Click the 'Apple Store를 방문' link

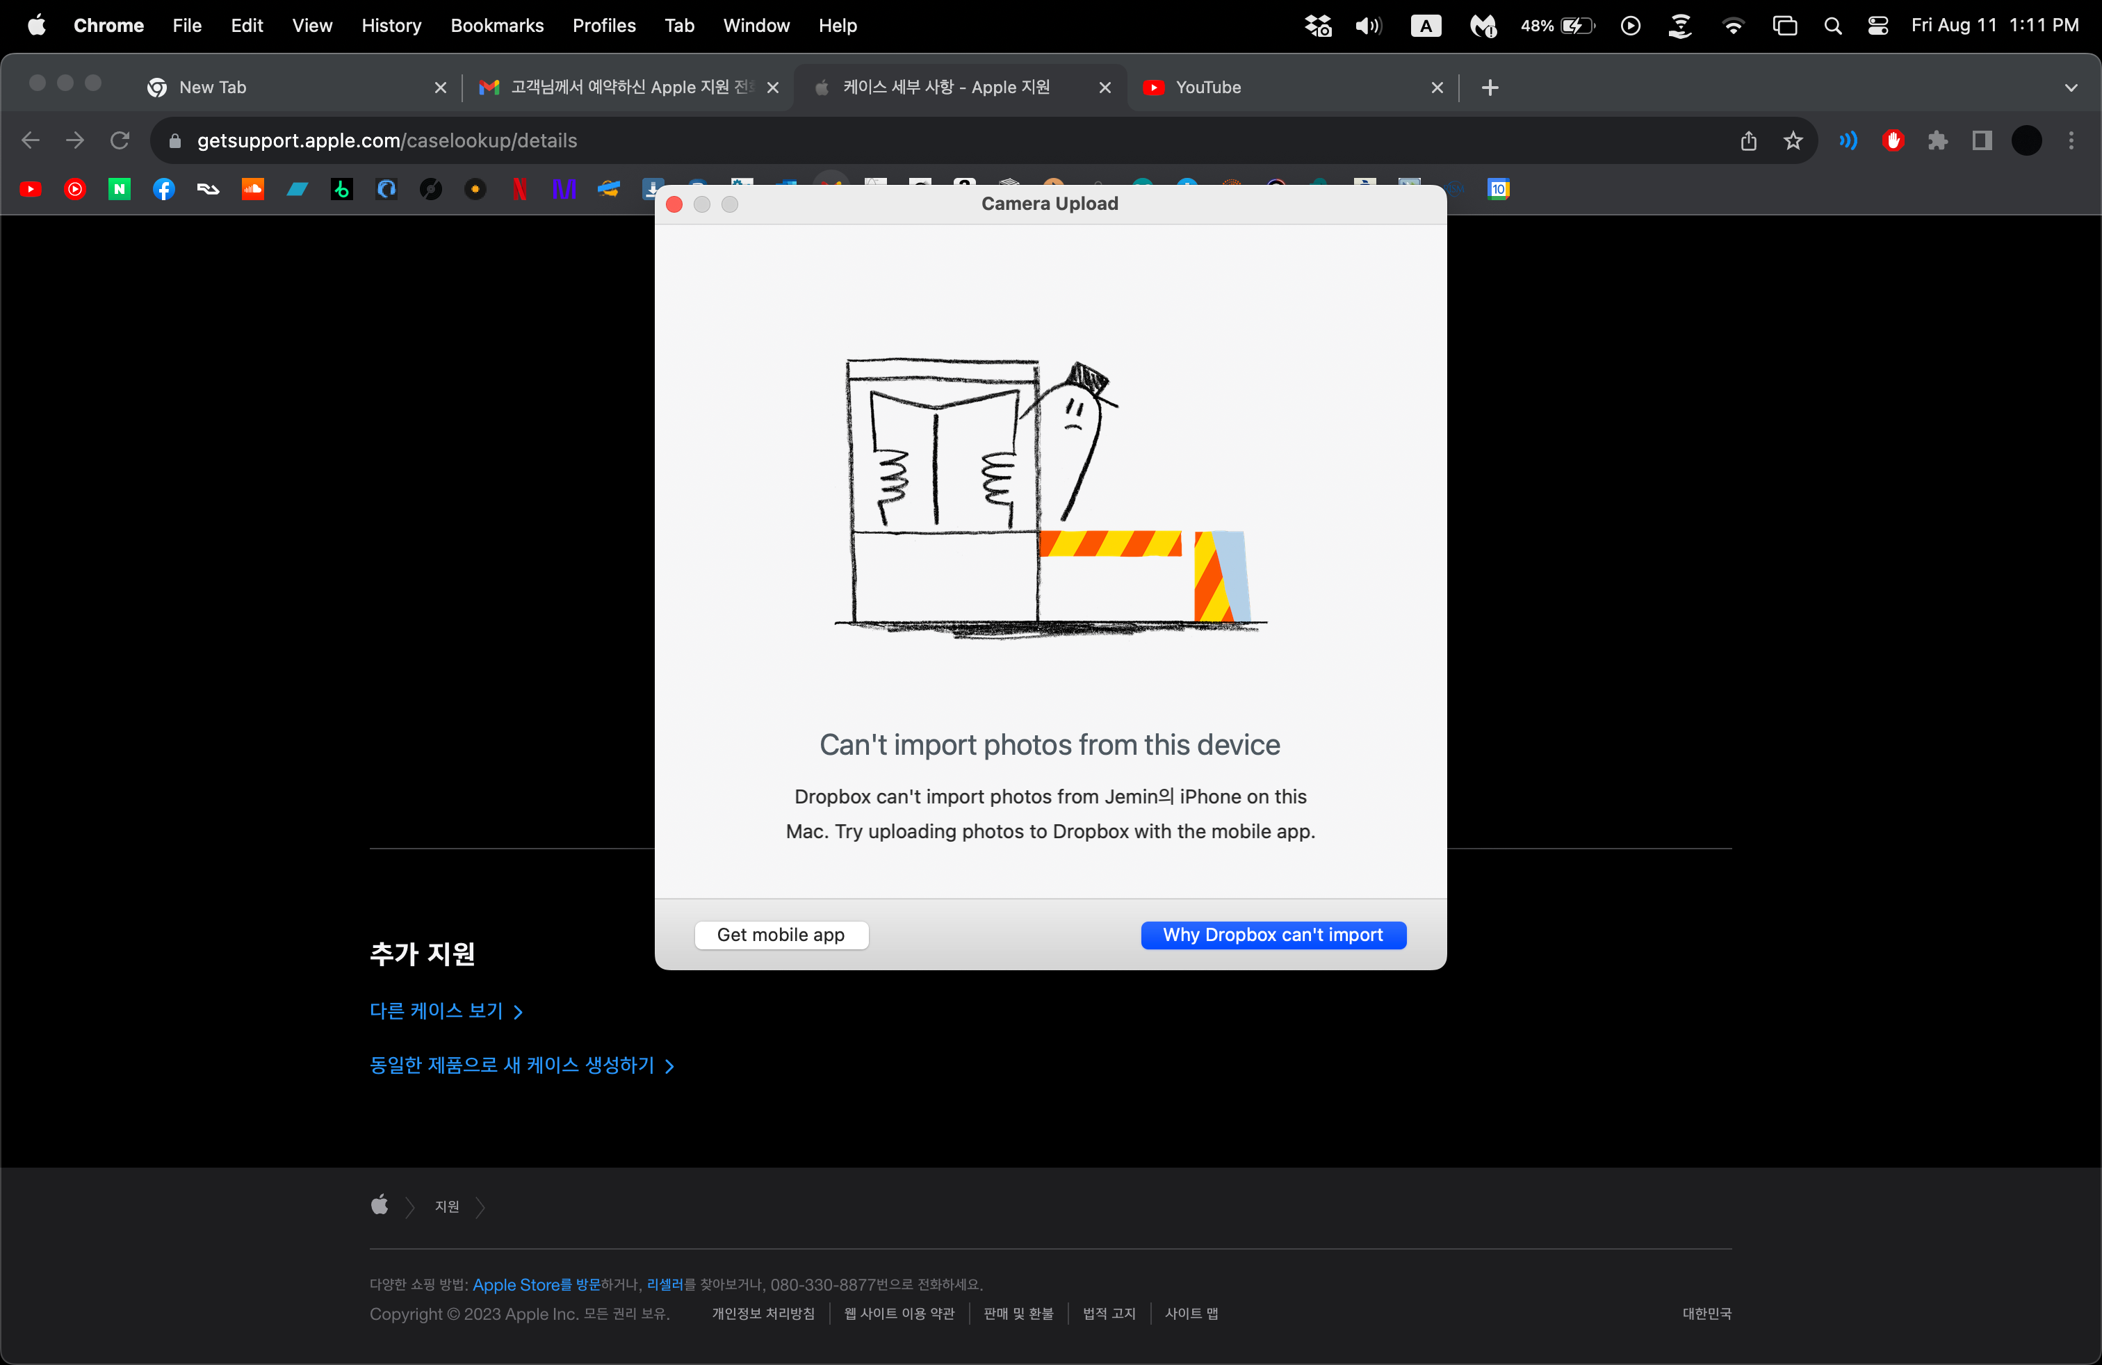[536, 1284]
